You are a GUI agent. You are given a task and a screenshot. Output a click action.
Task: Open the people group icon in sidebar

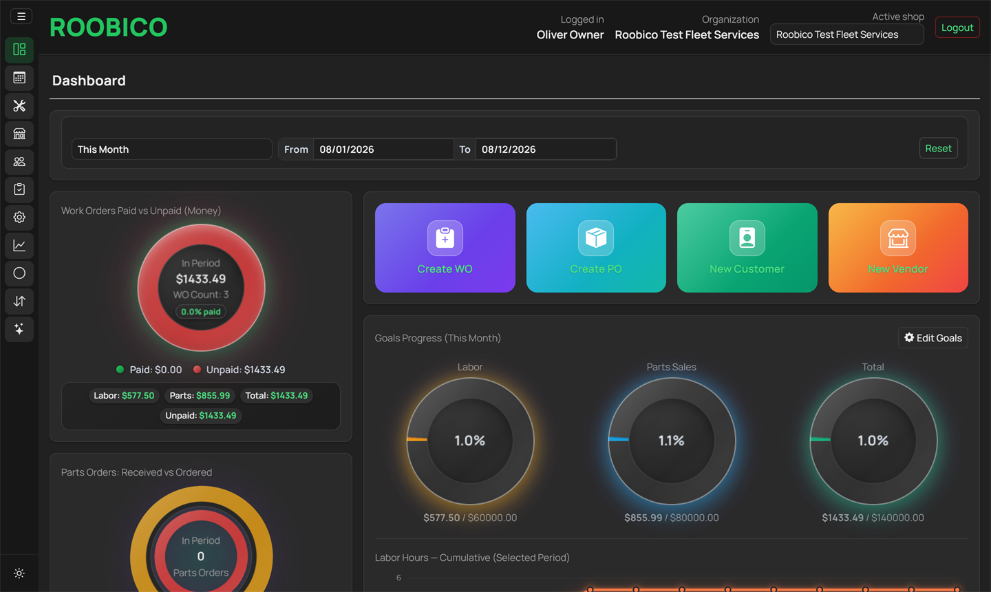coord(19,161)
